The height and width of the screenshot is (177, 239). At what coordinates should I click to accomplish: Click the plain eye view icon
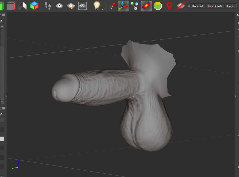59,6
